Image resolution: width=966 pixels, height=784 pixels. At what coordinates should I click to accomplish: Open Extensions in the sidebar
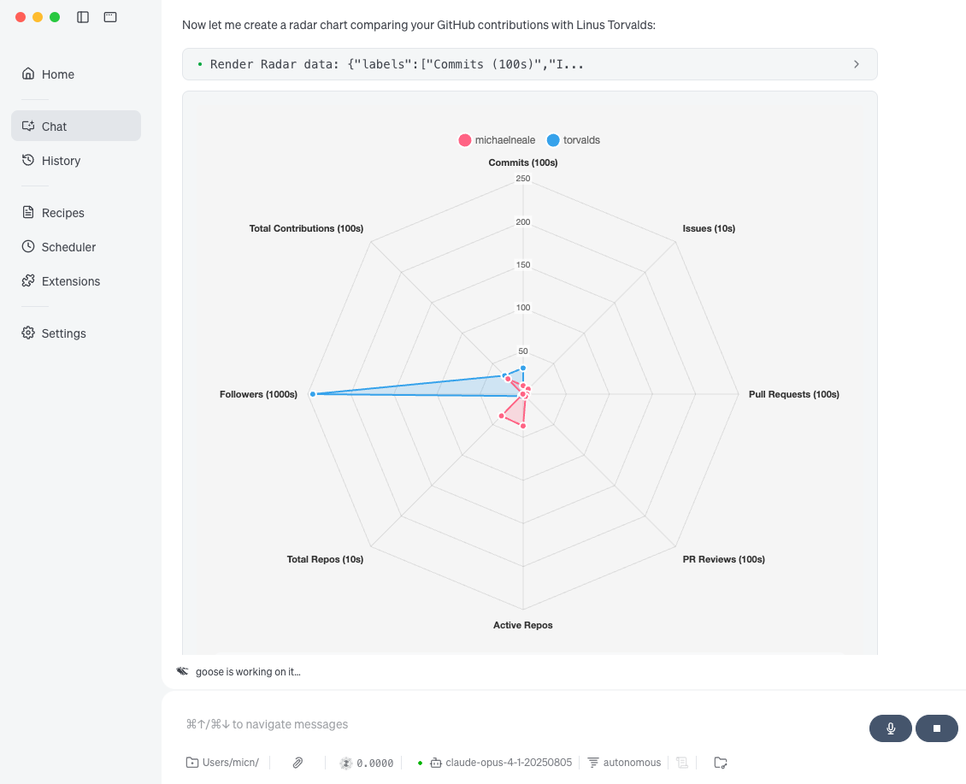[x=70, y=281]
